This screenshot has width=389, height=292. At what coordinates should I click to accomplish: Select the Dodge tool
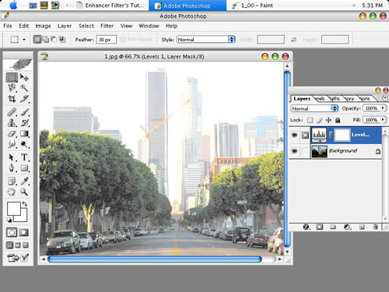tap(24, 144)
